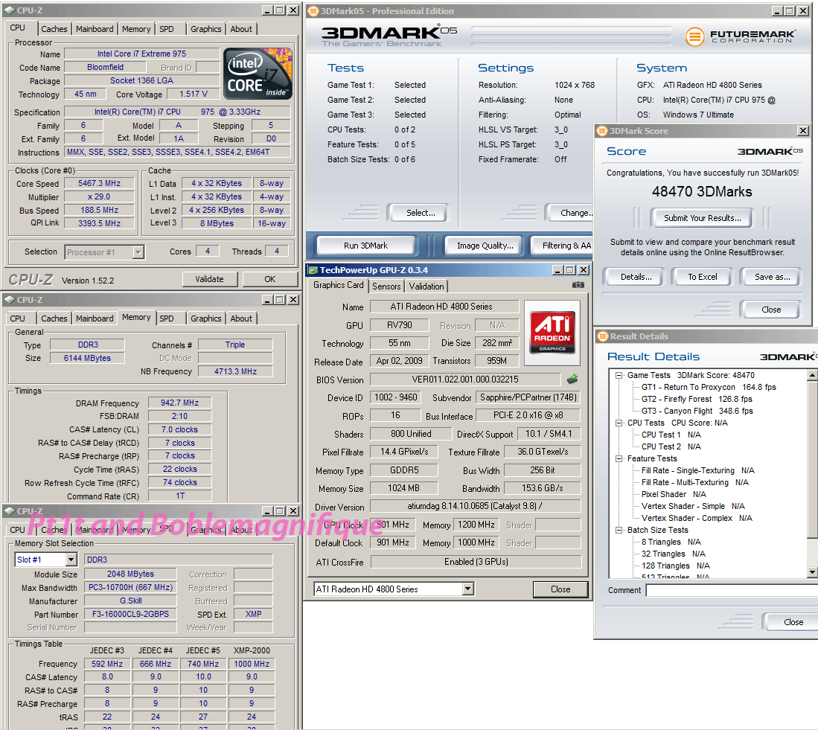818x730 pixels.
Task: Click Result Details scrollbar up arrow
Action: (x=812, y=375)
